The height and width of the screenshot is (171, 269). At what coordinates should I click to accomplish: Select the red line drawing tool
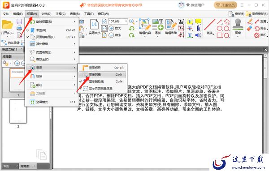210,25
